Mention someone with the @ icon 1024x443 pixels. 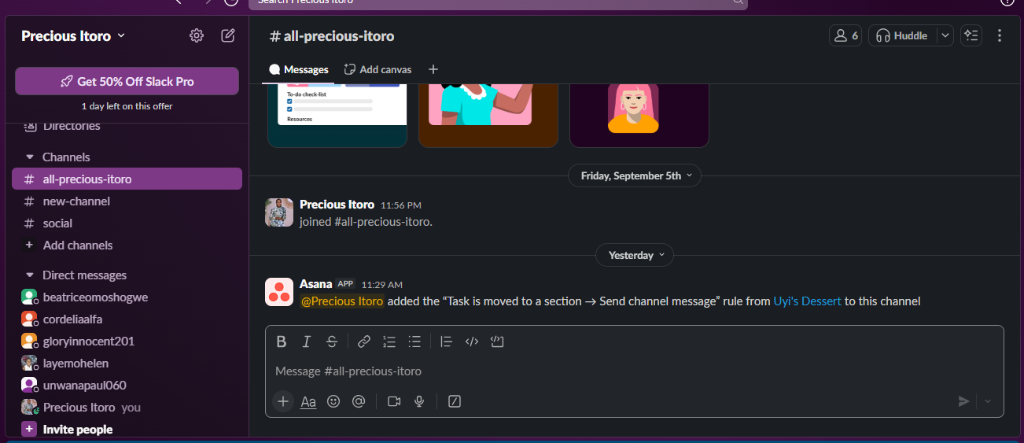pos(359,401)
